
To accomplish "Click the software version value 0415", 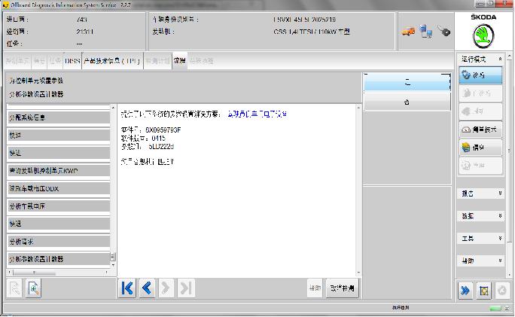I will 159,139.
